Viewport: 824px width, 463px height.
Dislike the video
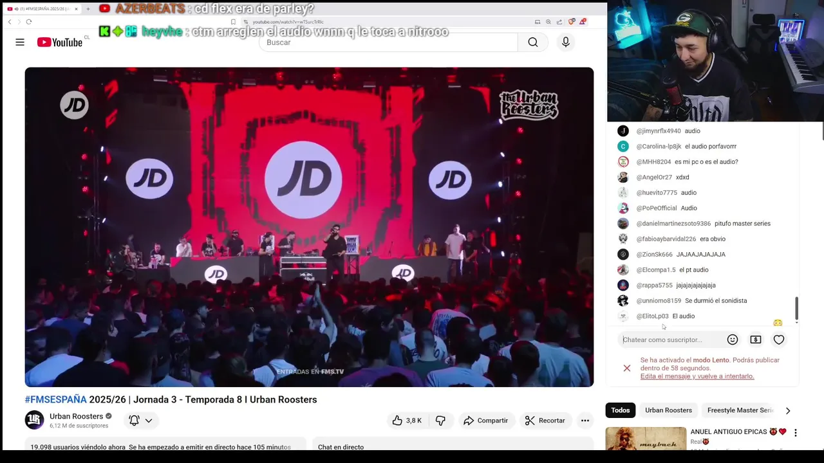coord(440,421)
